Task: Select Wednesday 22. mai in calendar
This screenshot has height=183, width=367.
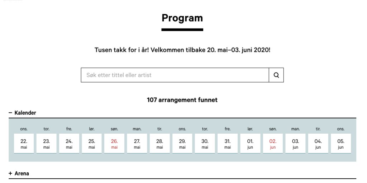Action: click(x=24, y=143)
